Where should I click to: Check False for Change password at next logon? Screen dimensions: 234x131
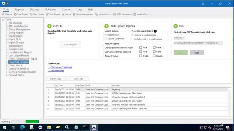tap(154, 48)
